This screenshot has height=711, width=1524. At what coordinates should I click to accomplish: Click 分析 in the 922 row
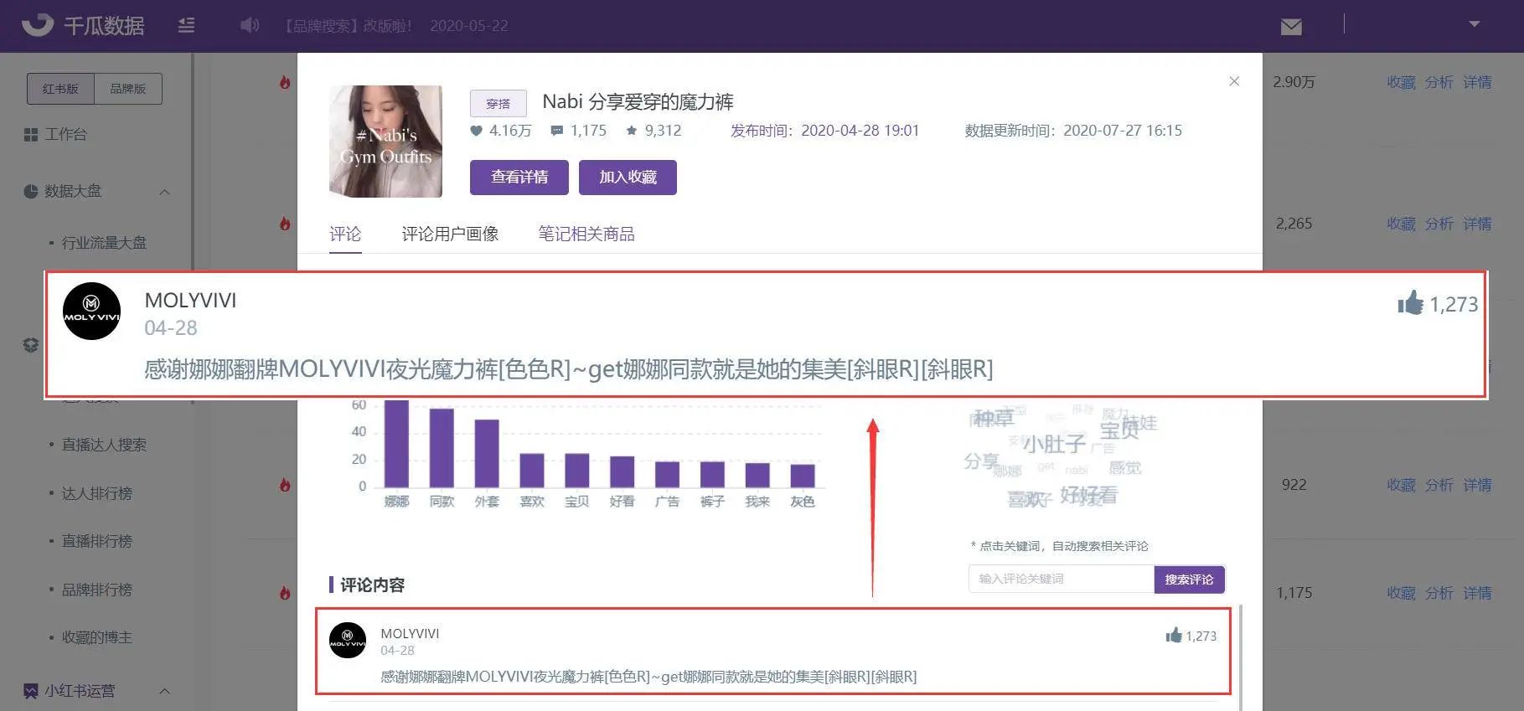click(1439, 485)
